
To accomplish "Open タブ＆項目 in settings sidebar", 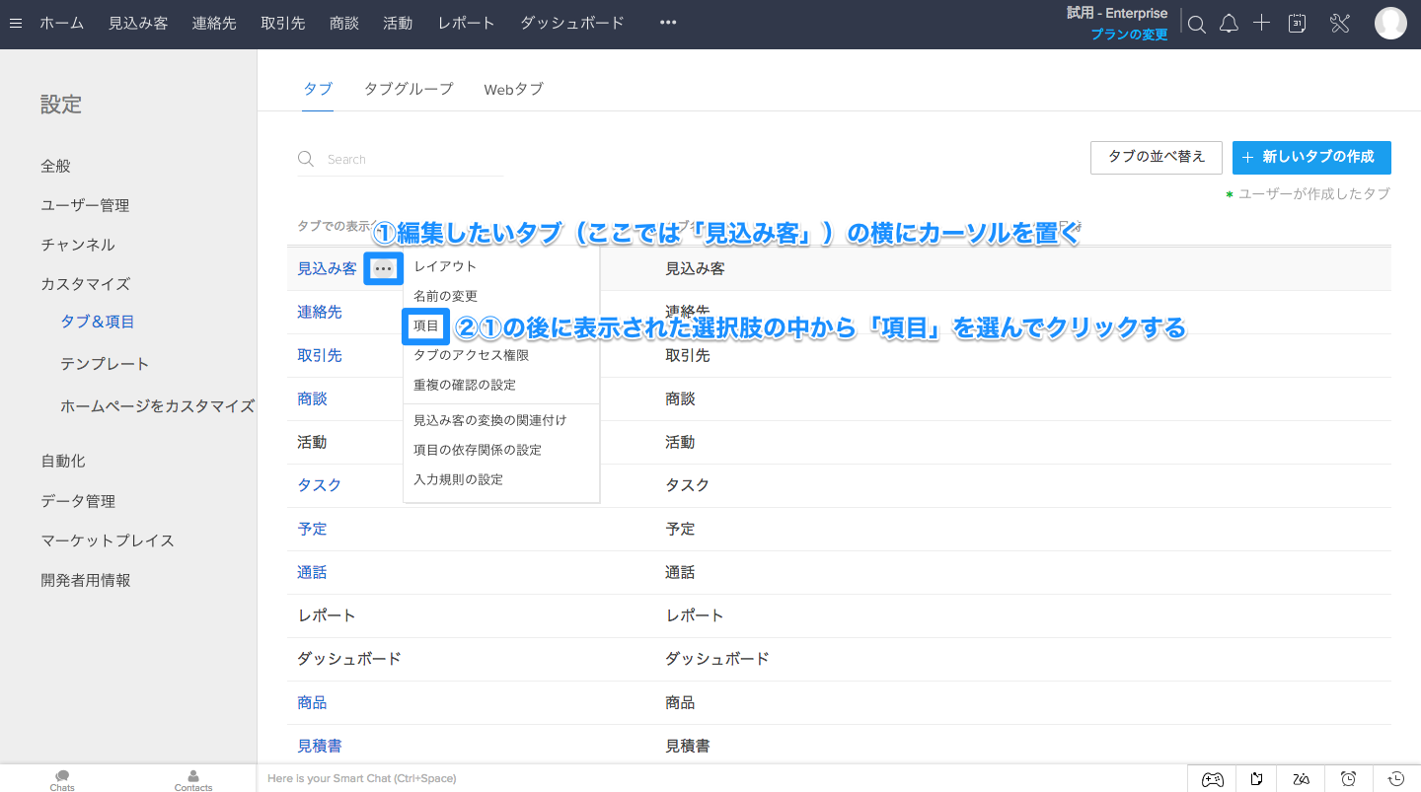I will click(98, 322).
